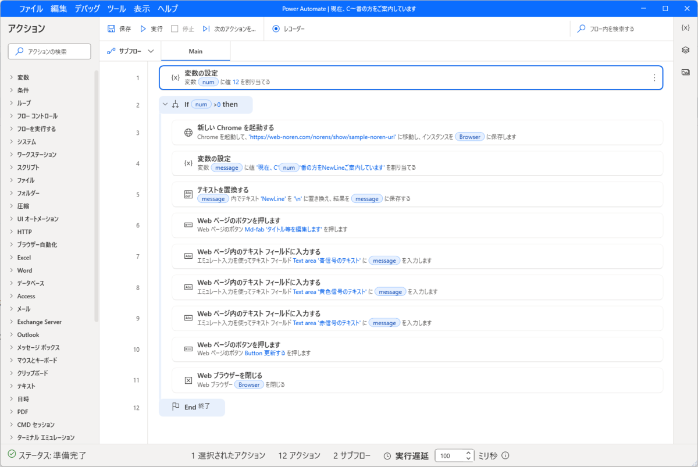Click the run delay clock icon

(388, 455)
